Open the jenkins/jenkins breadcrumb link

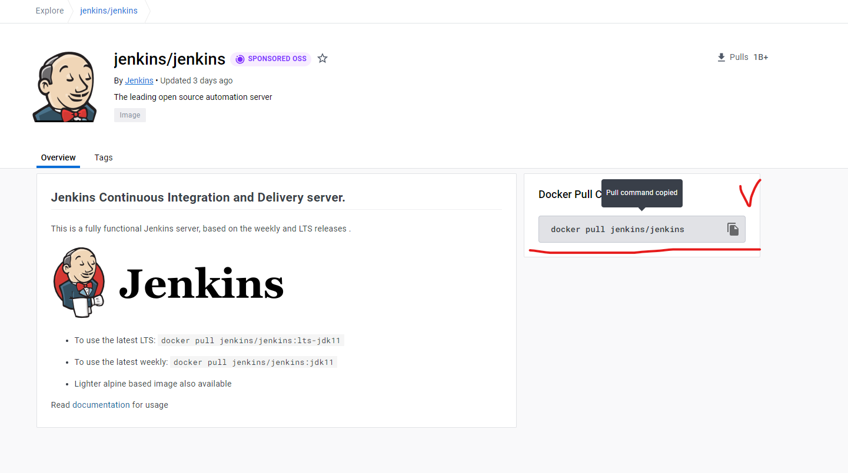109,11
